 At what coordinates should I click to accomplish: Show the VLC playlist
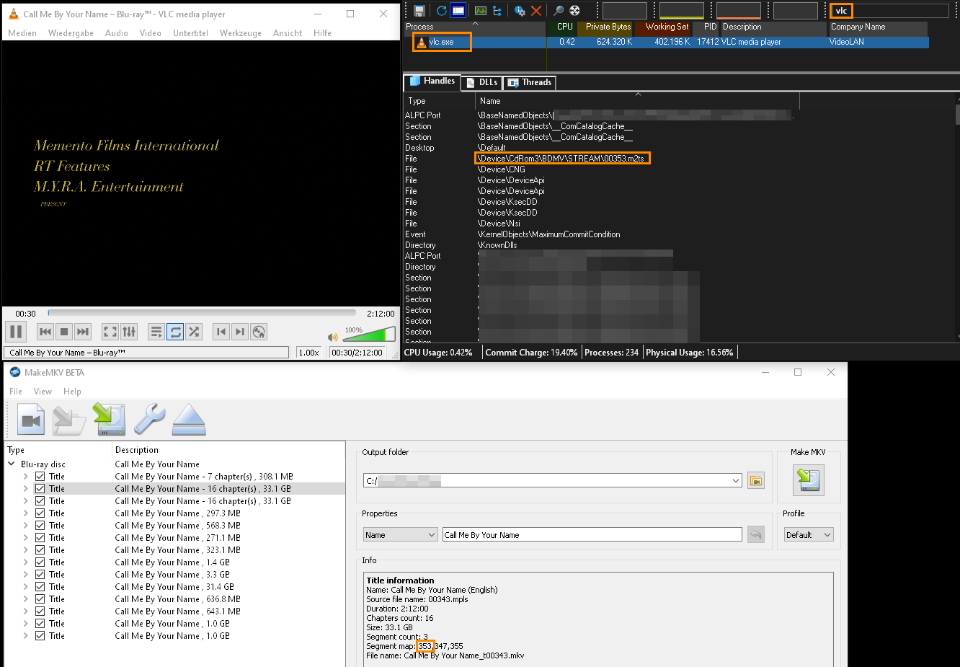pyautogui.click(x=156, y=332)
